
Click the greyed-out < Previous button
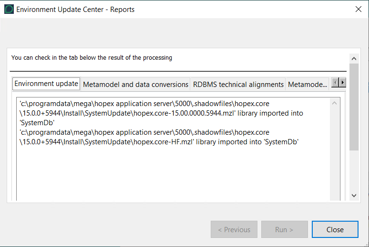pos(234,230)
